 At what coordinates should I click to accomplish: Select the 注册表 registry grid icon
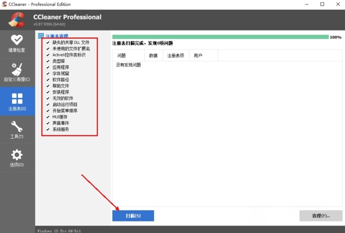17,98
